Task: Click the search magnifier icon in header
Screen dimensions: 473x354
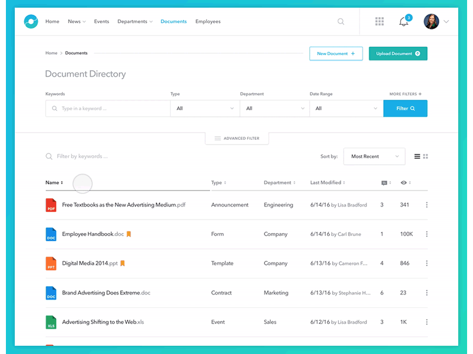Action: (x=341, y=22)
